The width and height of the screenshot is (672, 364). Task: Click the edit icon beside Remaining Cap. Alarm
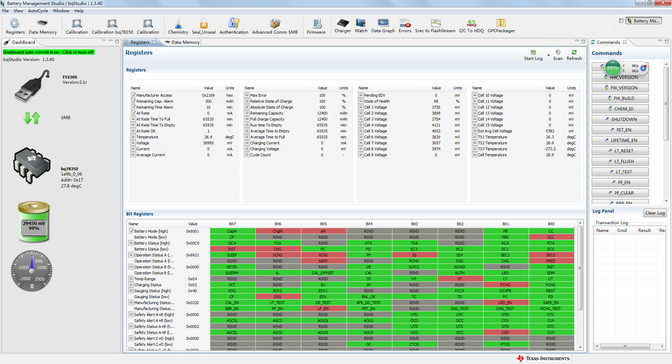point(133,101)
